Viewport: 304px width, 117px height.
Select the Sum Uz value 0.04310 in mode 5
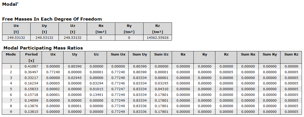[x=161, y=89]
